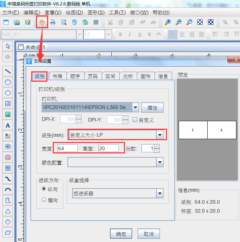Expand the 纸盒选择 dropdown
This screenshot has width=240, height=242.
pyautogui.click(x=160, y=194)
